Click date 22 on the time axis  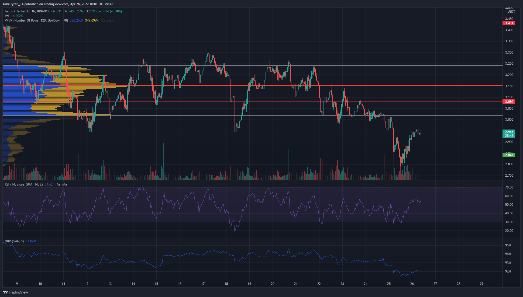[x=319, y=284]
